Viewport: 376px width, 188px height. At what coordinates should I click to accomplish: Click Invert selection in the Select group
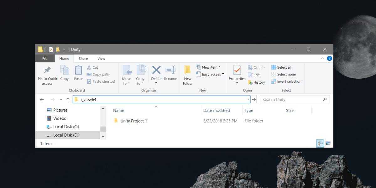coord(286,81)
